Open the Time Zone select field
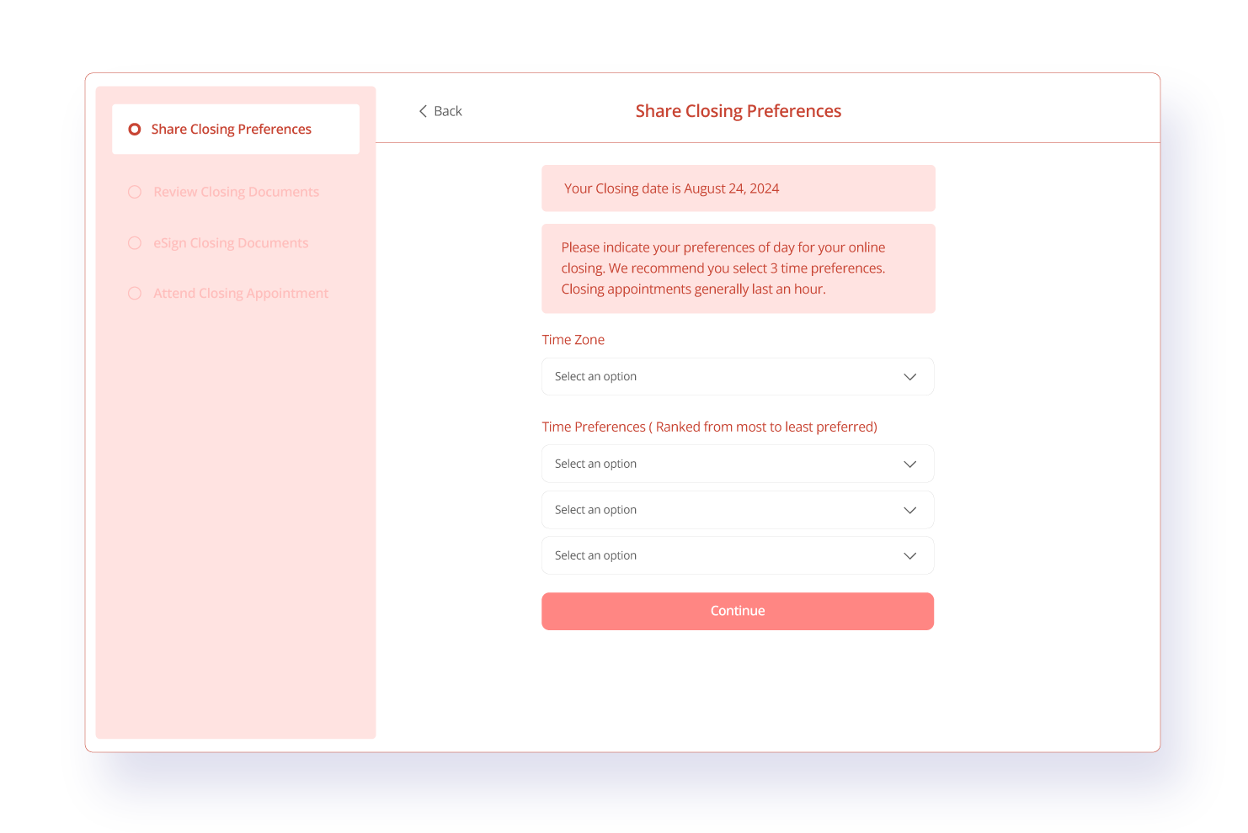The image size is (1248, 833). (724, 377)
